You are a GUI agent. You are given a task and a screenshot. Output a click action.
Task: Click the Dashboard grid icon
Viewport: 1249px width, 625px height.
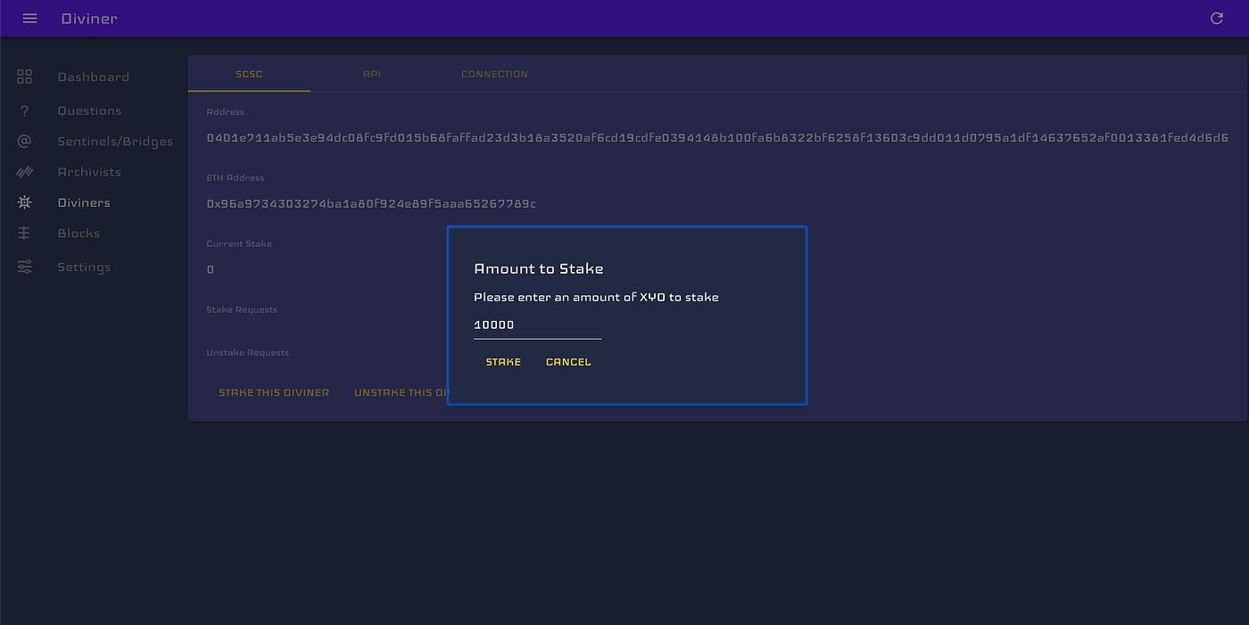coord(25,77)
